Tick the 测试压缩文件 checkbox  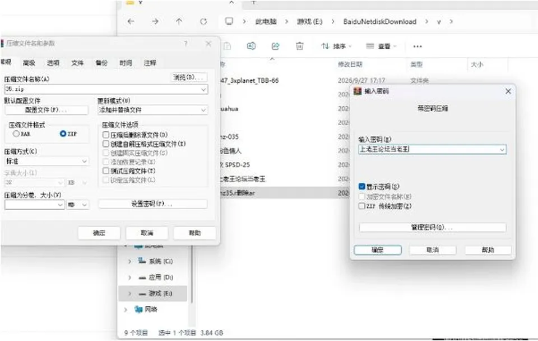pyautogui.click(x=106, y=170)
